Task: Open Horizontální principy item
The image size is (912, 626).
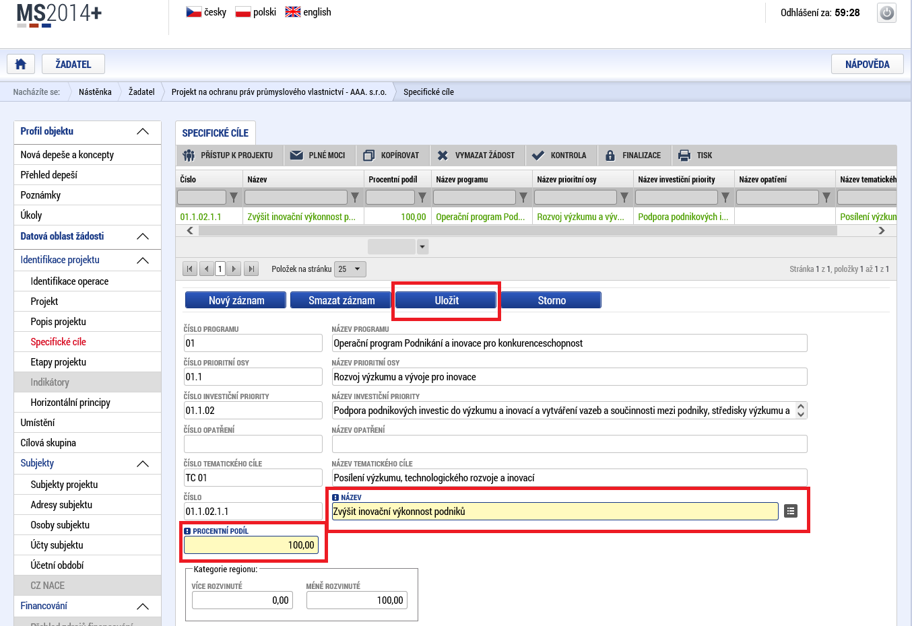Action: click(x=88, y=403)
